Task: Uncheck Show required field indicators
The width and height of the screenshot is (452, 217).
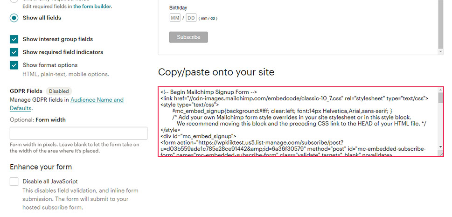Action: [14, 52]
